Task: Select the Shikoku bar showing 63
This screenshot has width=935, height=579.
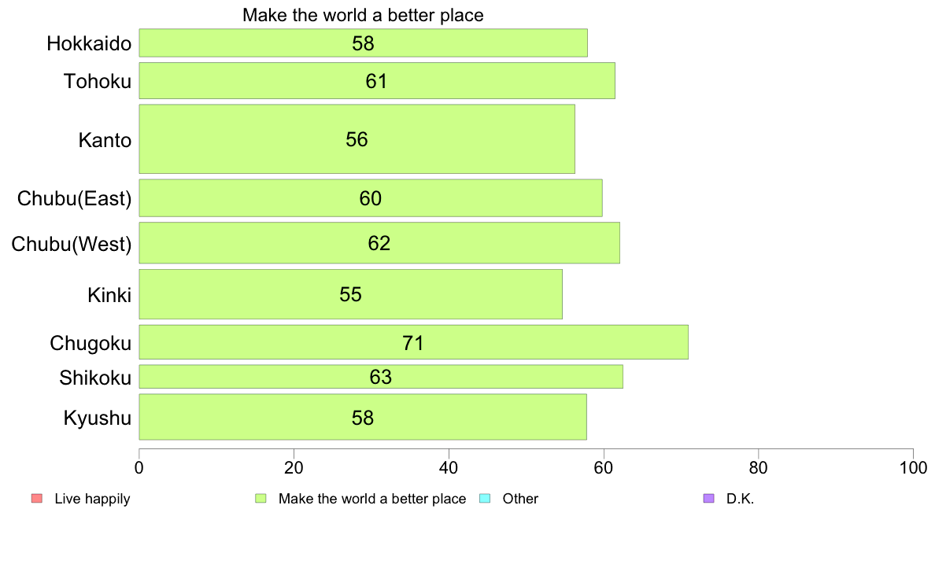Action: [x=381, y=377]
